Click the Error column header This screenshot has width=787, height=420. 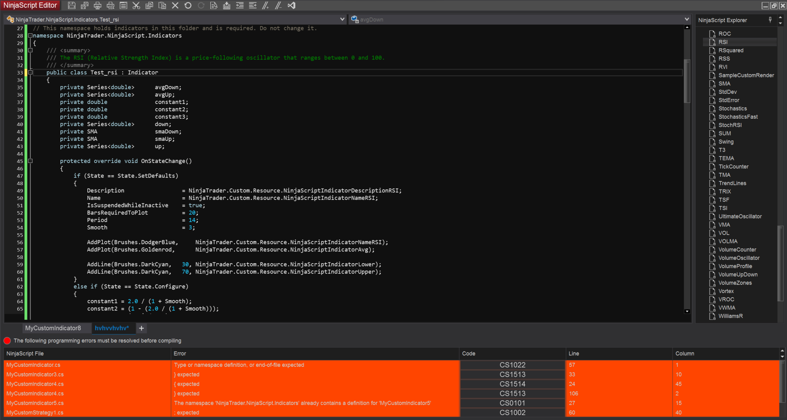coord(180,353)
